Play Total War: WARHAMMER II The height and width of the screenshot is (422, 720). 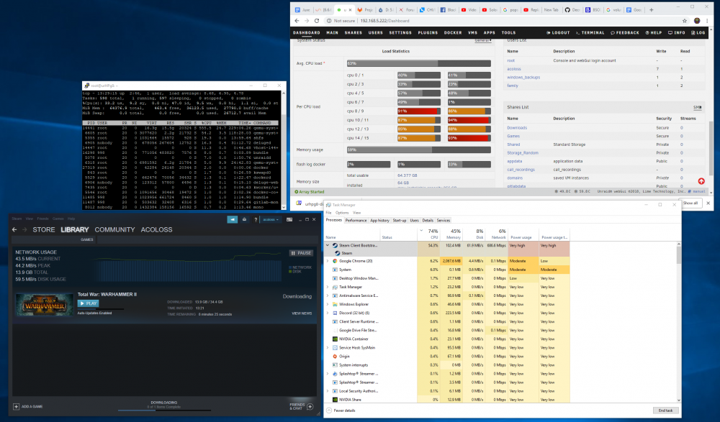click(88, 303)
